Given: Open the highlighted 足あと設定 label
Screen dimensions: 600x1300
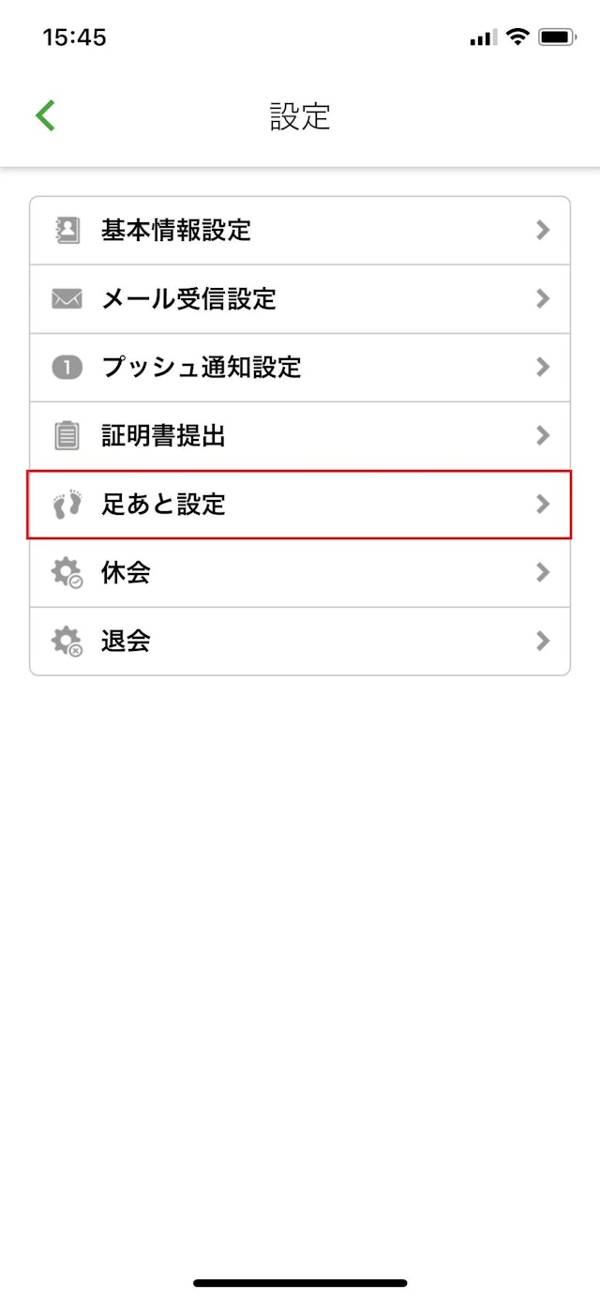Looking at the screenshot, I should 163,505.
